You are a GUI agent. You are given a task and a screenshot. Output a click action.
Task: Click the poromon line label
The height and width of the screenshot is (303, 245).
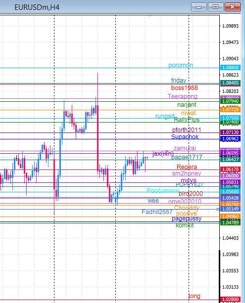point(181,65)
